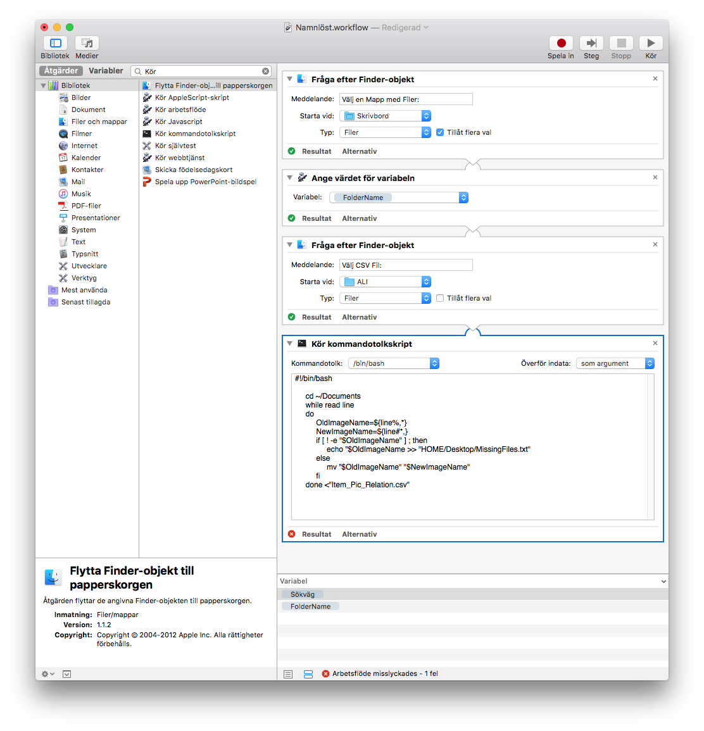704x731 pixels.
Task: Select Senast tillagda smart group
Action: 80,302
